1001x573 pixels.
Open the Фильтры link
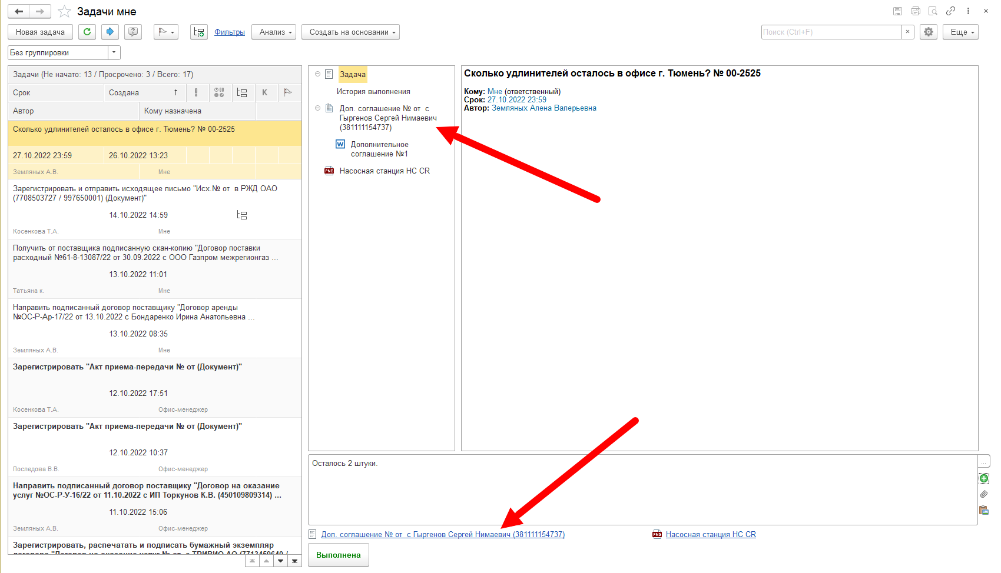click(x=230, y=32)
